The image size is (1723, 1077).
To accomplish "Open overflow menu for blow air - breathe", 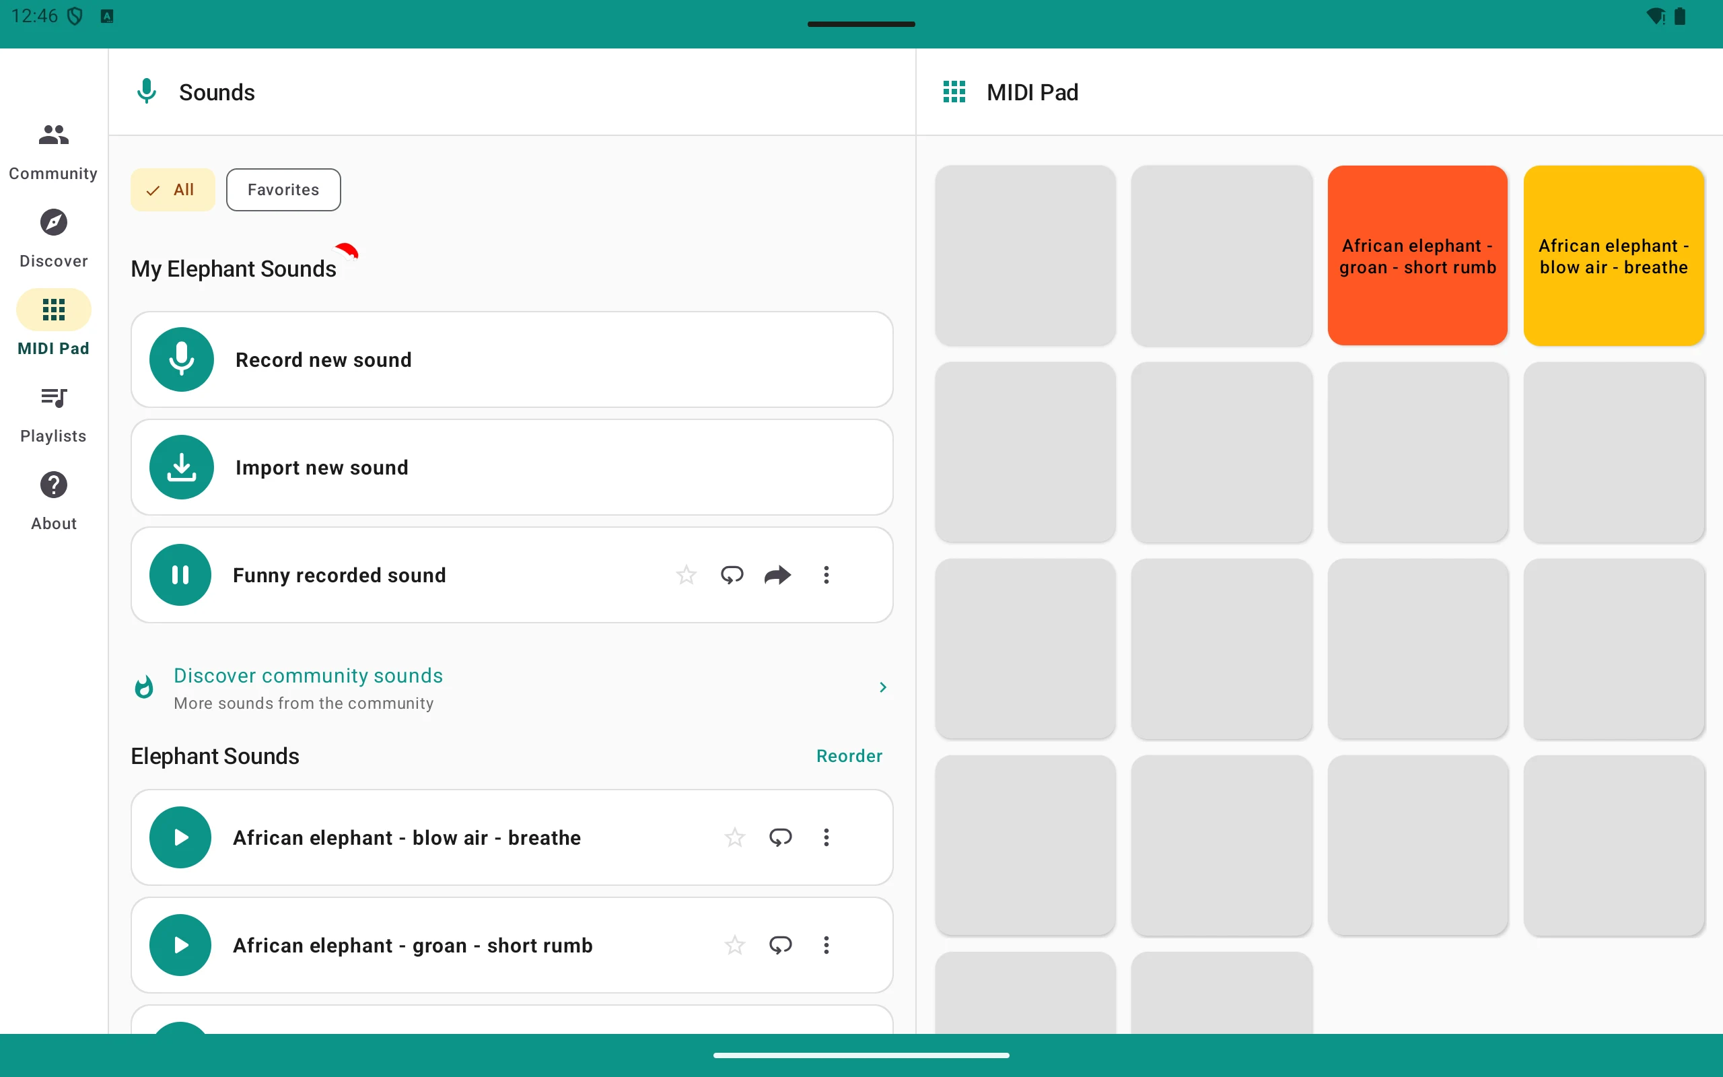I will click(x=826, y=837).
